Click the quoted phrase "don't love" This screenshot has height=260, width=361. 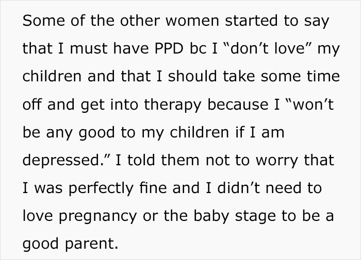(x=267, y=48)
